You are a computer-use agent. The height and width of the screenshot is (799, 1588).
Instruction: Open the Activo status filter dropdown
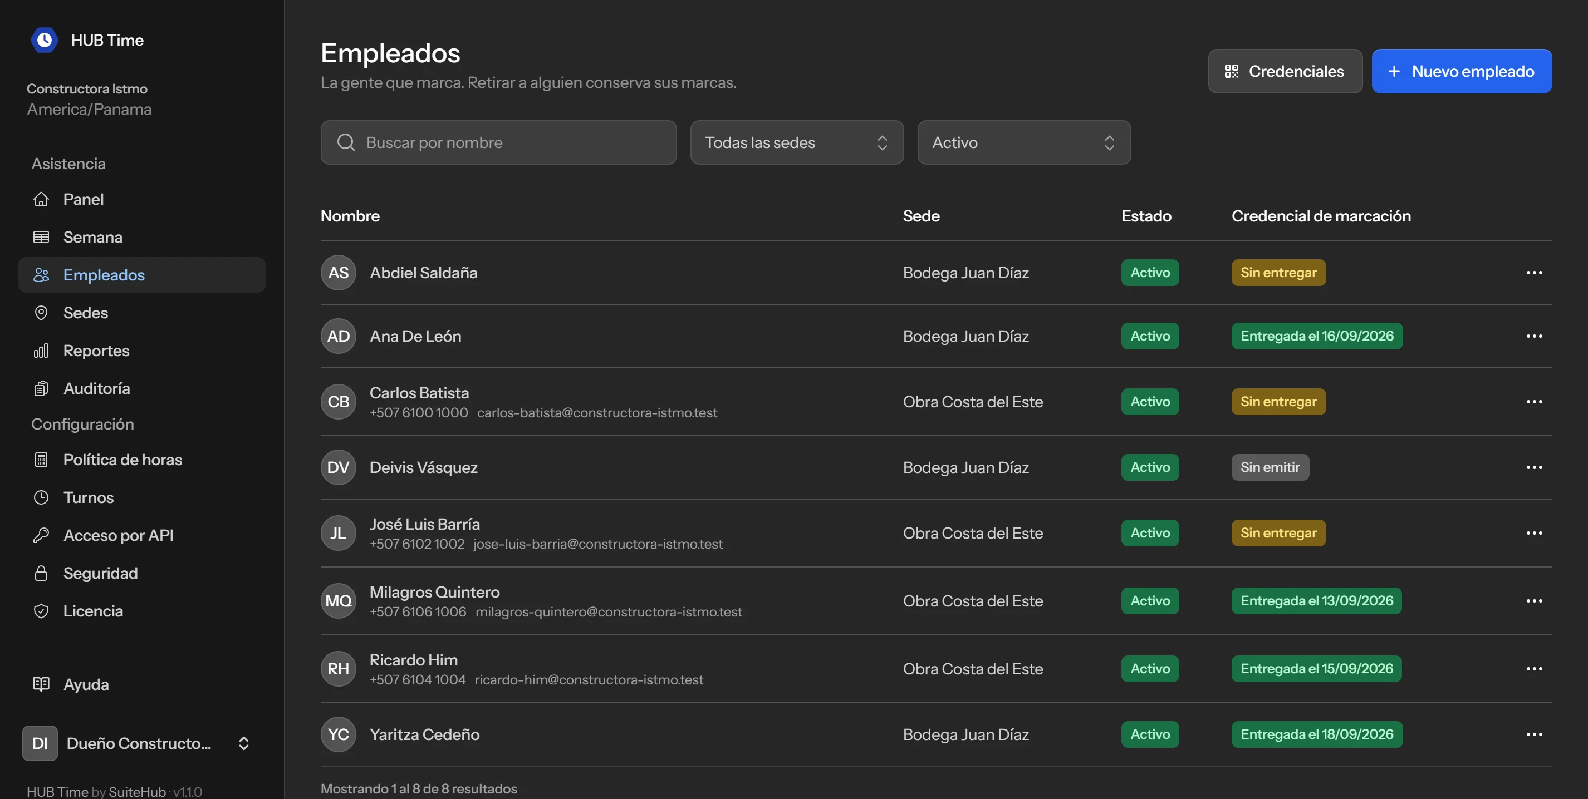pyautogui.click(x=1023, y=142)
